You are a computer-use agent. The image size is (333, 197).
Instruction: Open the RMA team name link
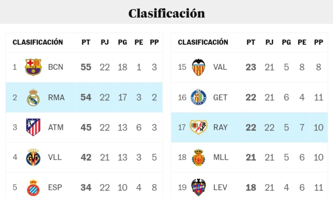[x=56, y=97]
